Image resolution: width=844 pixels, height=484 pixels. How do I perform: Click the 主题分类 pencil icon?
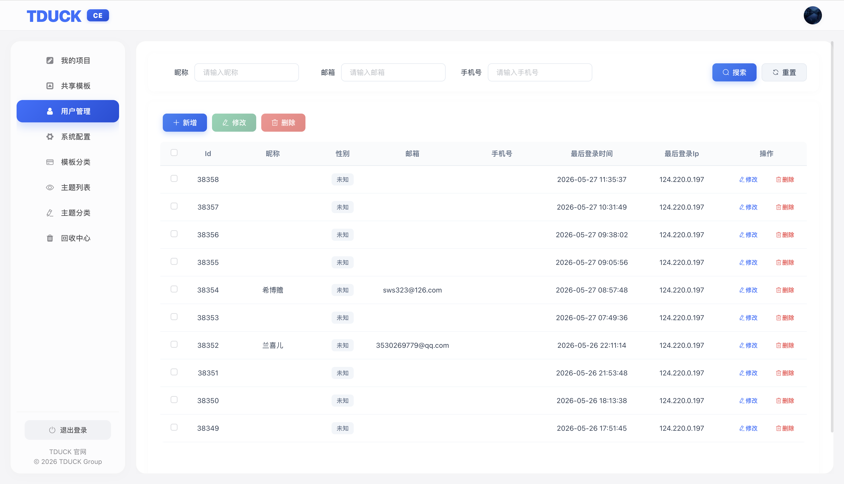[x=50, y=213]
